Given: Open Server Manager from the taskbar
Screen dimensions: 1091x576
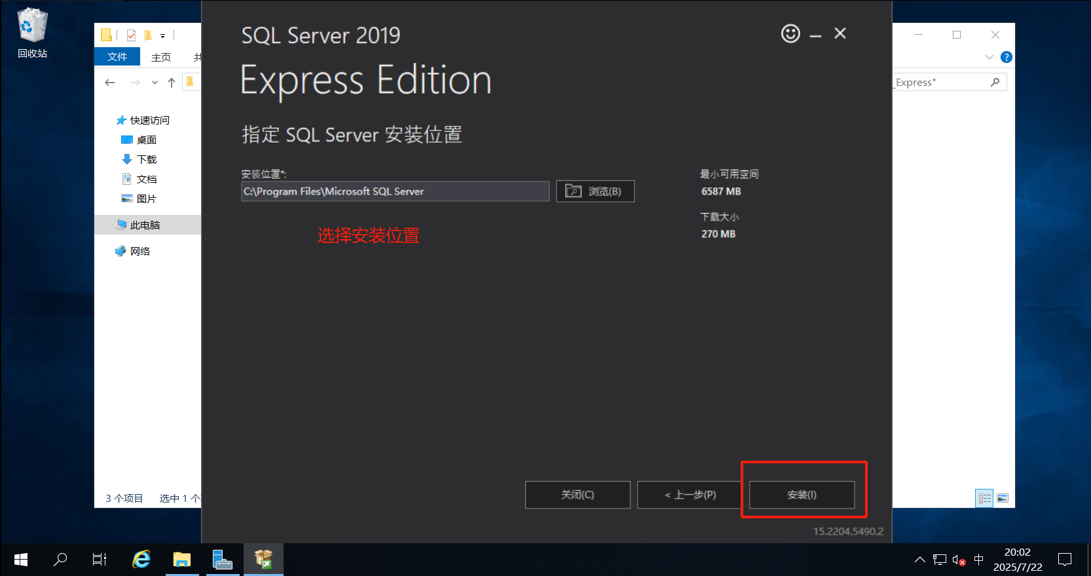Looking at the screenshot, I should coord(223,560).
